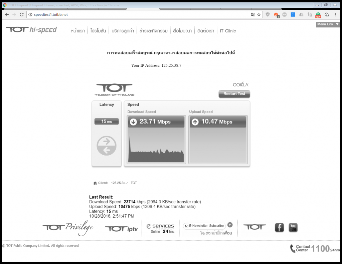Bookmark this page with the star icon
This screenshot has height=264, width=342.
(x=259, y=15)
